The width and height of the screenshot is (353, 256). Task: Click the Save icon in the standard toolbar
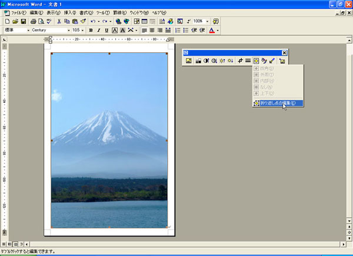click(x=23, y=21)
